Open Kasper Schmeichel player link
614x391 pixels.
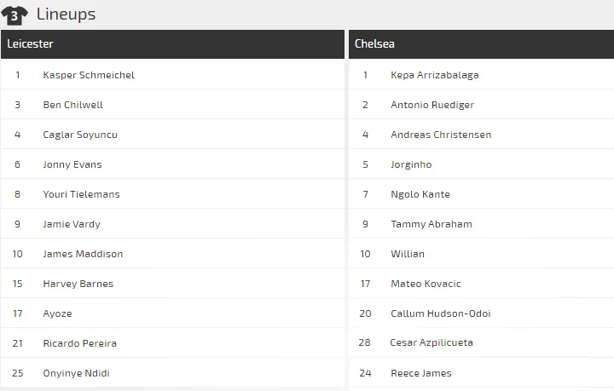pos(89,75)
